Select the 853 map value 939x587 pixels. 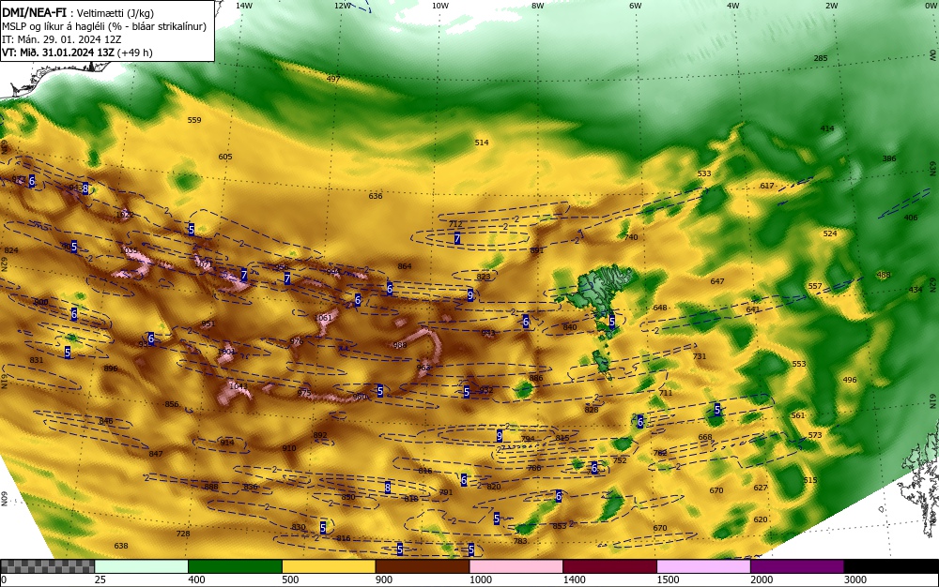560,526
